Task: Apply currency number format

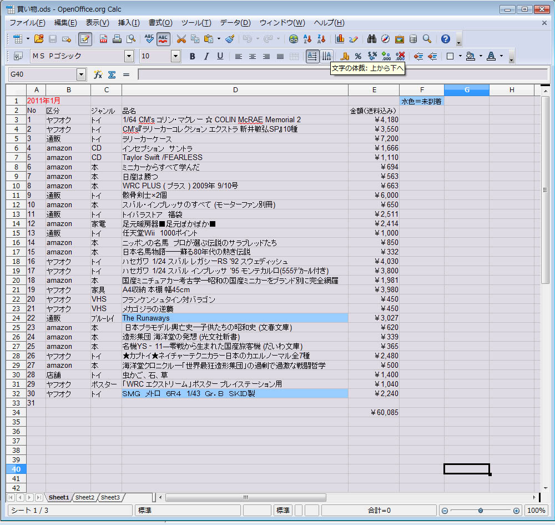Action: click(345, 56)
